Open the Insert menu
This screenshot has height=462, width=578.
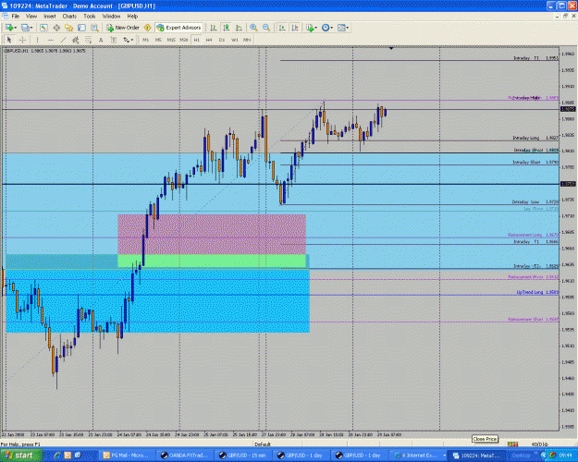50,17
